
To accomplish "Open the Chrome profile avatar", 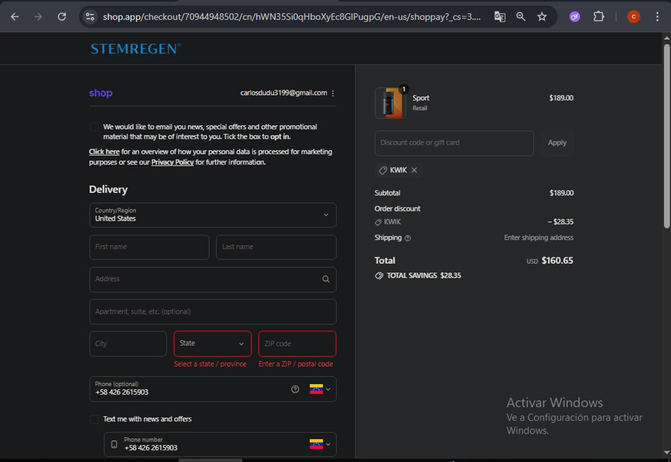I will [x=633, y=17].
